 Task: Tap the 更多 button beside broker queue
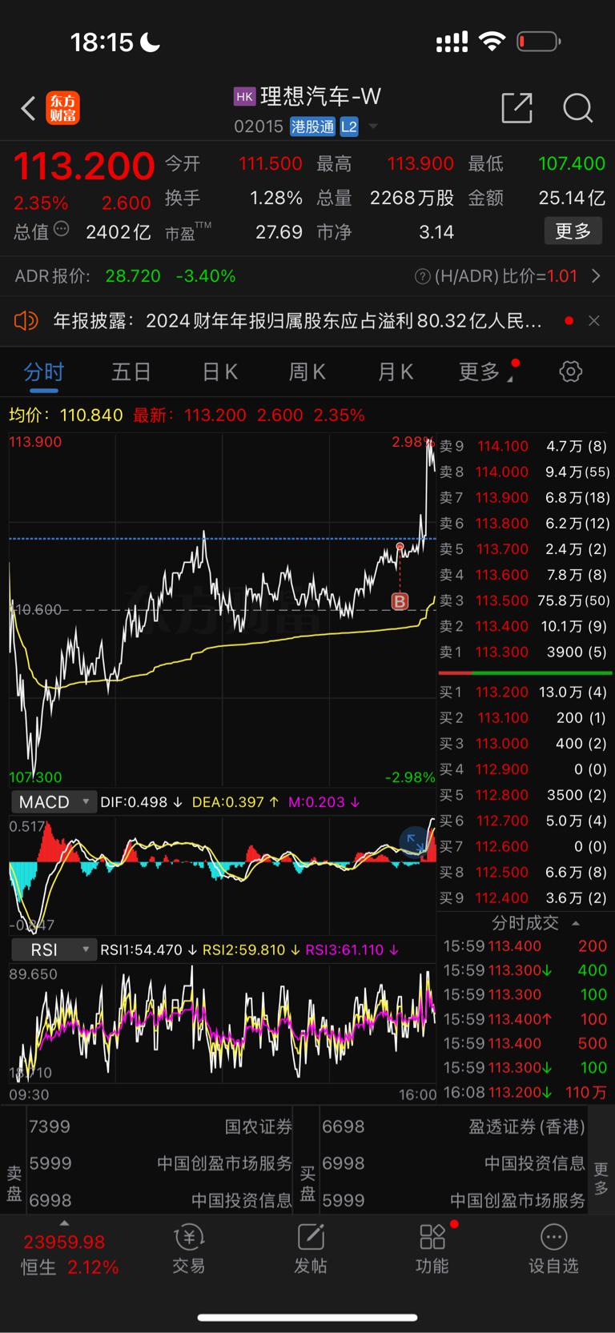pyautogui.click(x=601, y=1179)
